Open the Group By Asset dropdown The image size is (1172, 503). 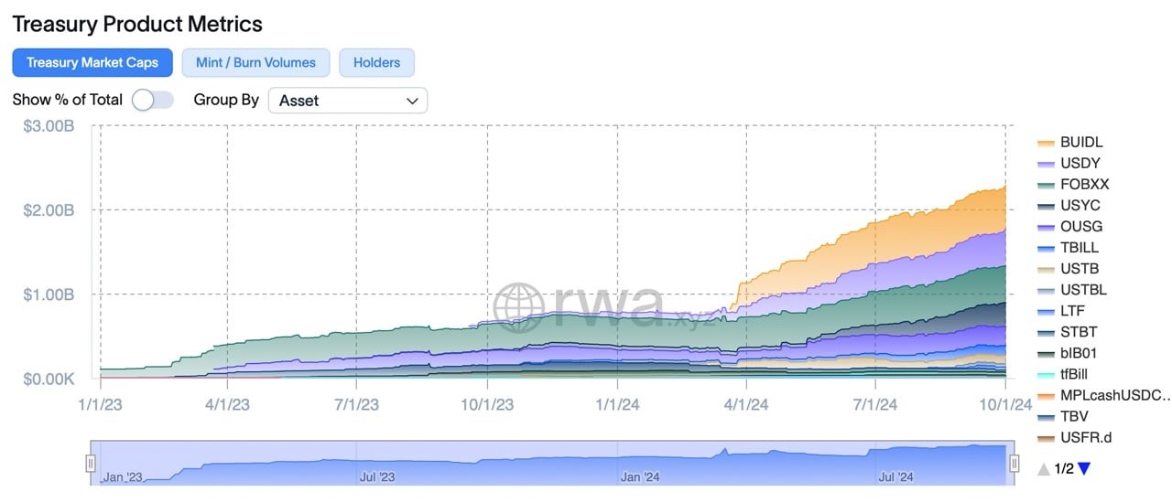348,101
